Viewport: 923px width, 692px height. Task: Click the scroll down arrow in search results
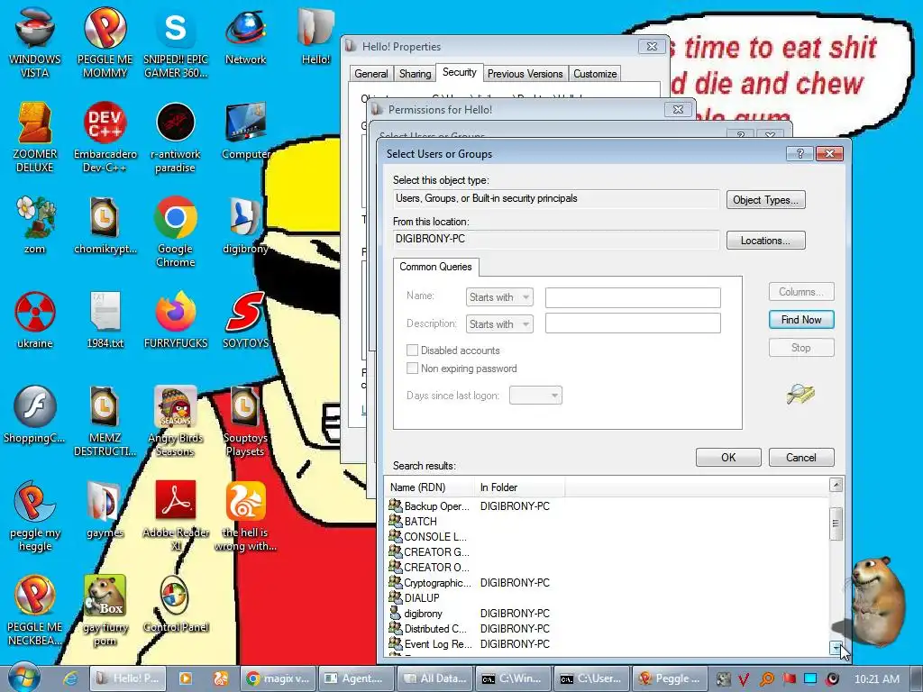coord(836,648)
